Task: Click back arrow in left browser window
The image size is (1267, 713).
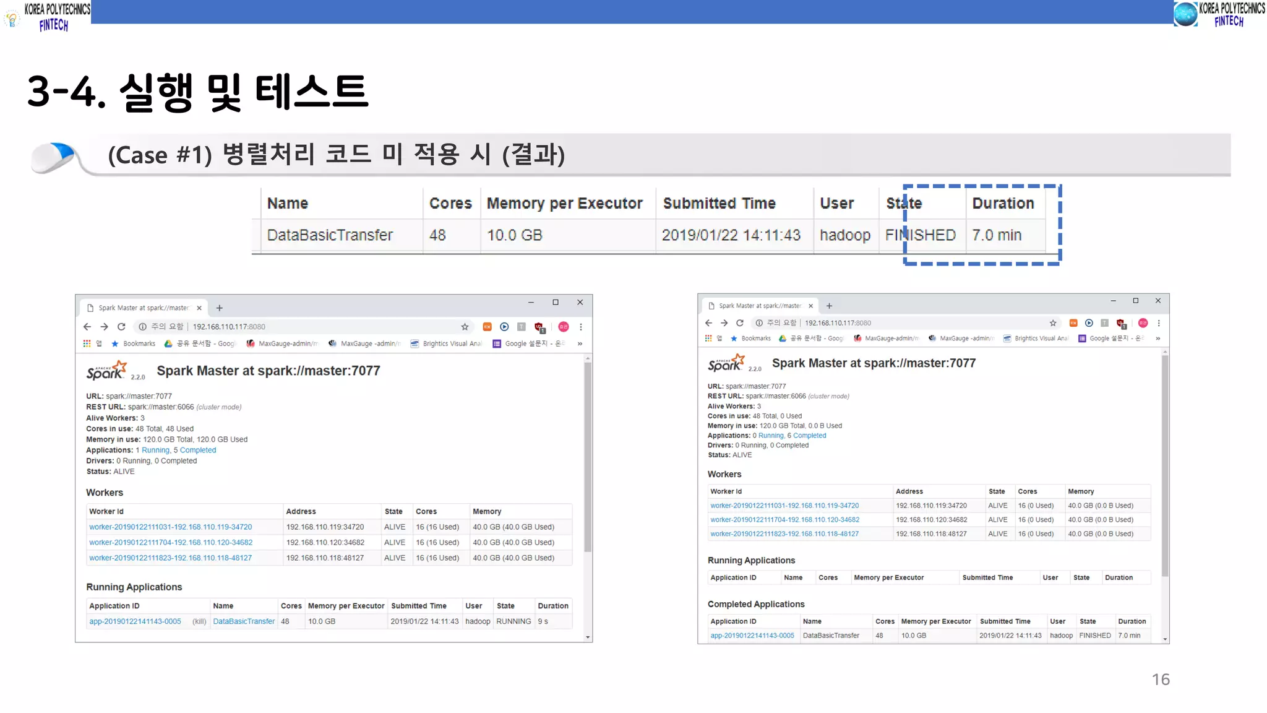Action: point(87,327)
